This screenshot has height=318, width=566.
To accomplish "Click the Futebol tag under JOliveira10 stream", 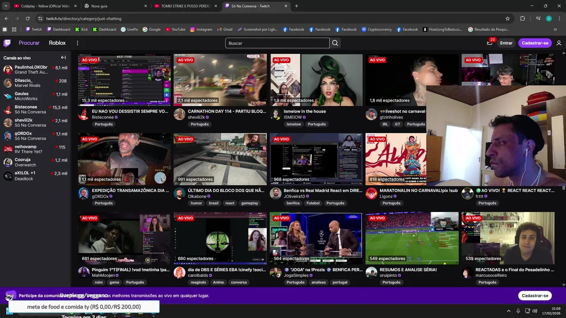I will (313, 203).
